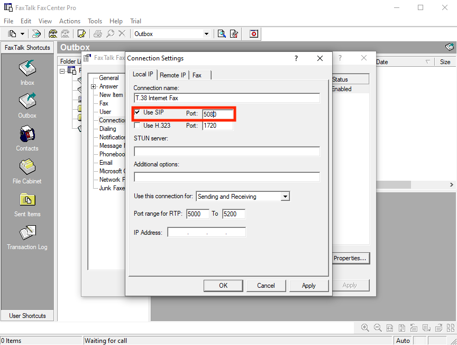Open the Help menu
Viewport: 457px width, 345px height.
coord(116,21)
